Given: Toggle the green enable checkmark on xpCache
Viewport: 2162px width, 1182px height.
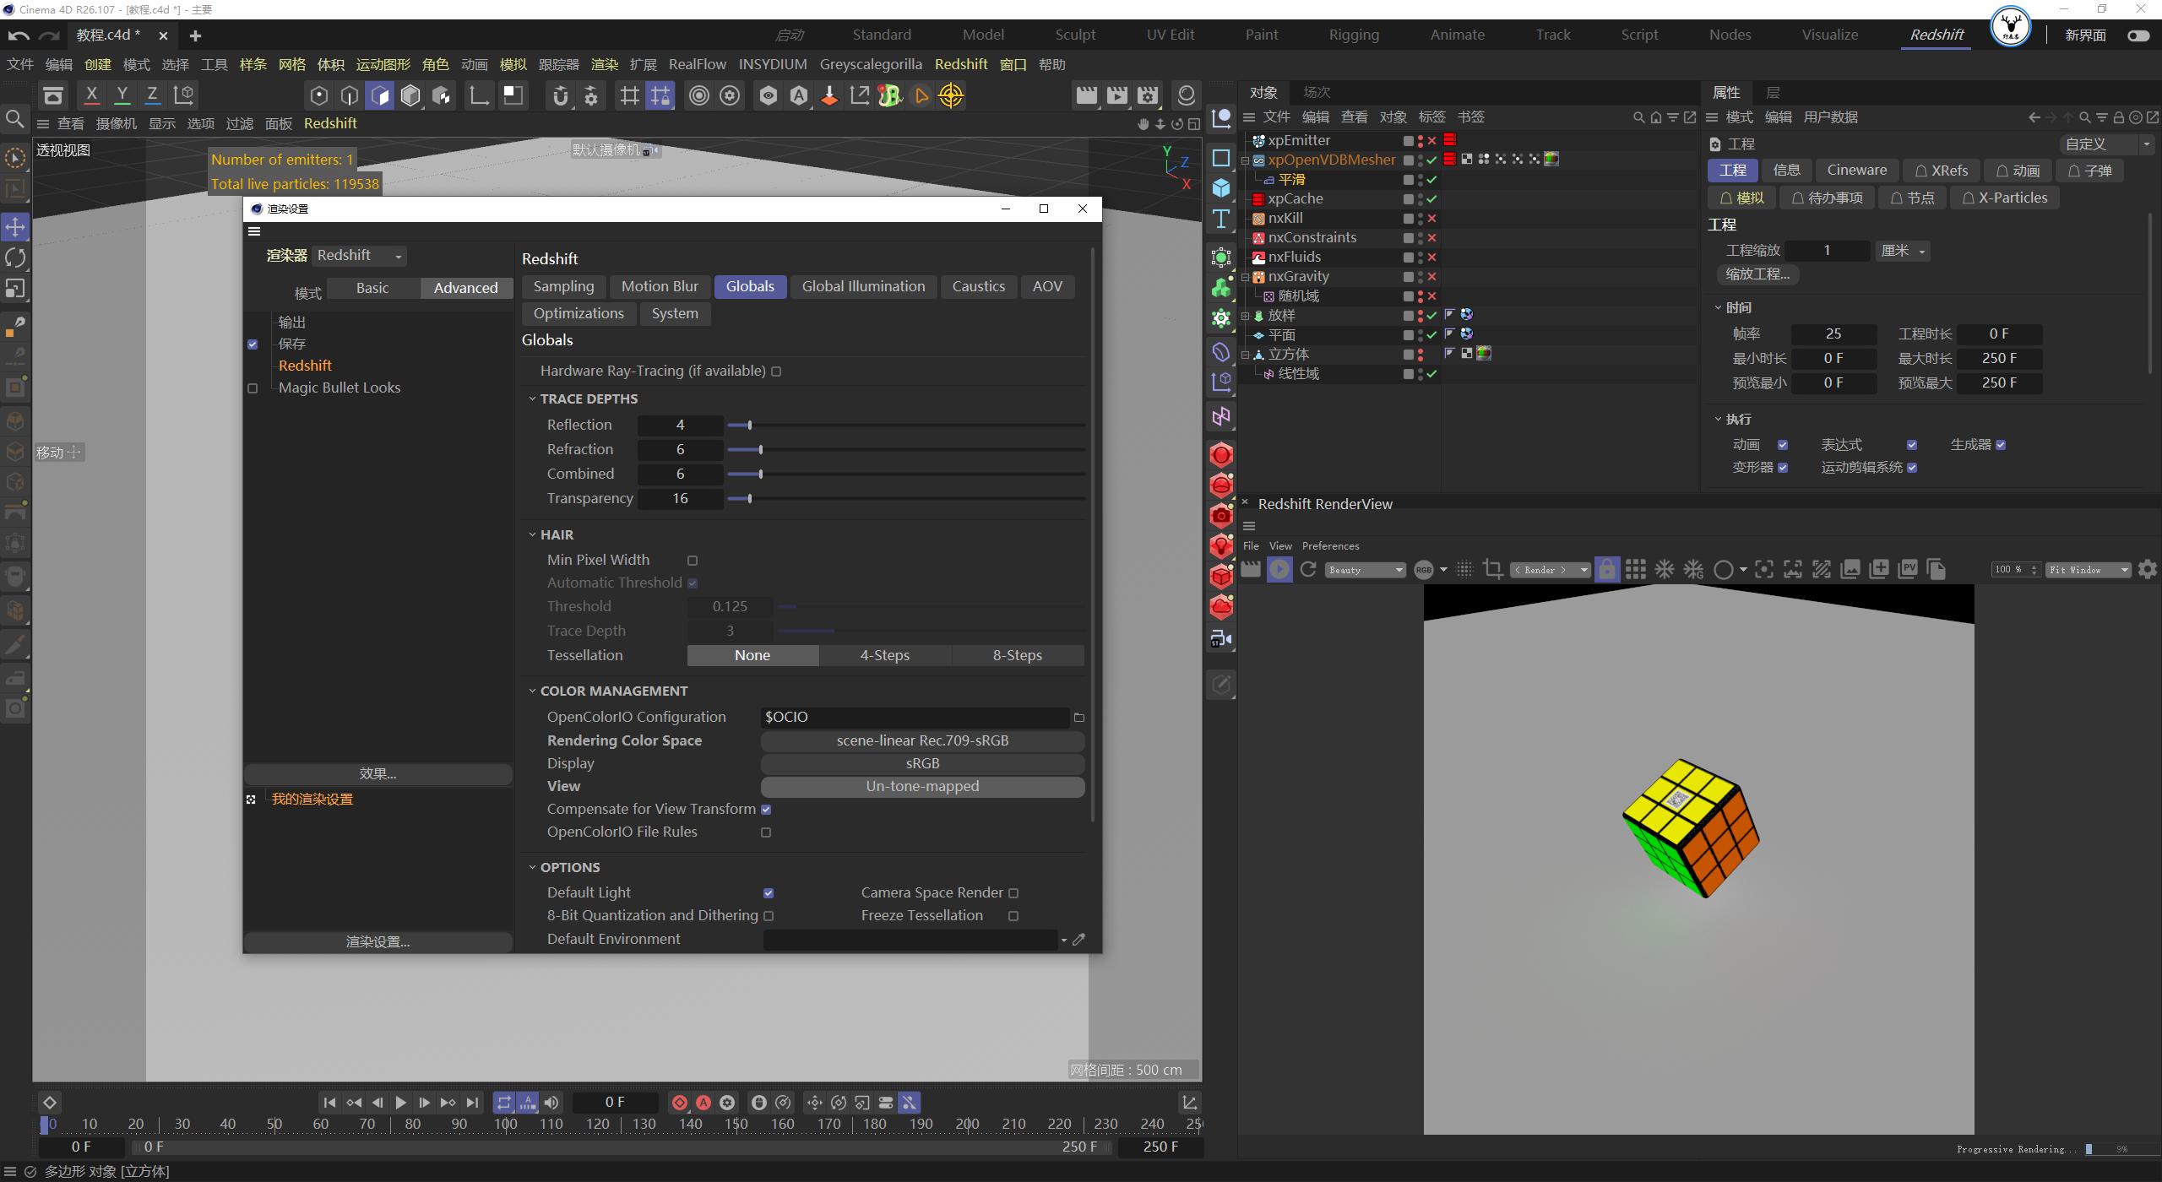Looking at the screenshot, I should tap(1432, 198).
